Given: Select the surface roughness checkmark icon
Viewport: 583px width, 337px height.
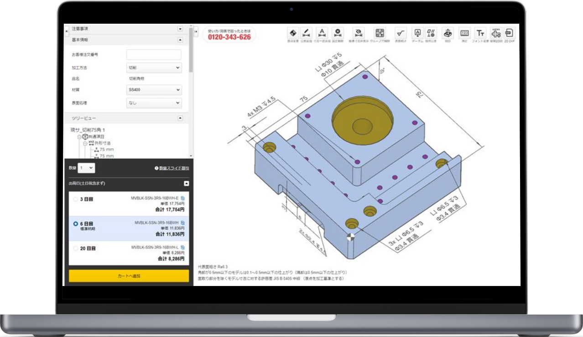Looking at the screenshot, I should point(401,33).
